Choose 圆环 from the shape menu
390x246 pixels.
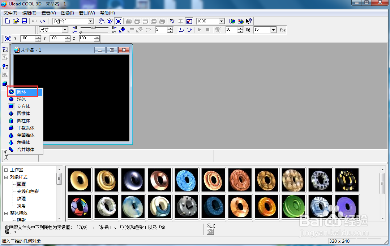(x=25, y=92)
